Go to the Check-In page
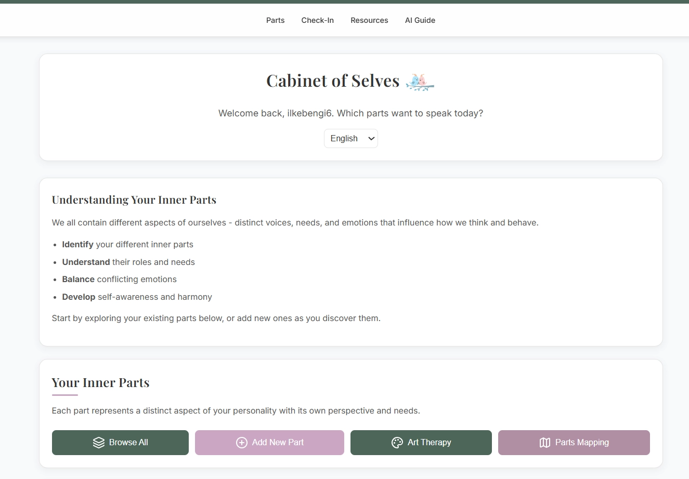Screen dimensions: 689x479 317,20
